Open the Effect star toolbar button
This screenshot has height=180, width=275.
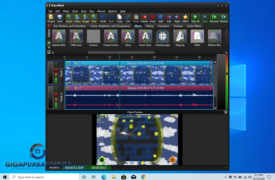185,18
